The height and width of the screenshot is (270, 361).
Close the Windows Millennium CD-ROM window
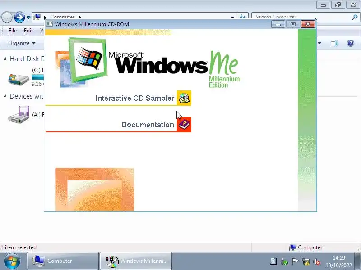coord(308,24)
